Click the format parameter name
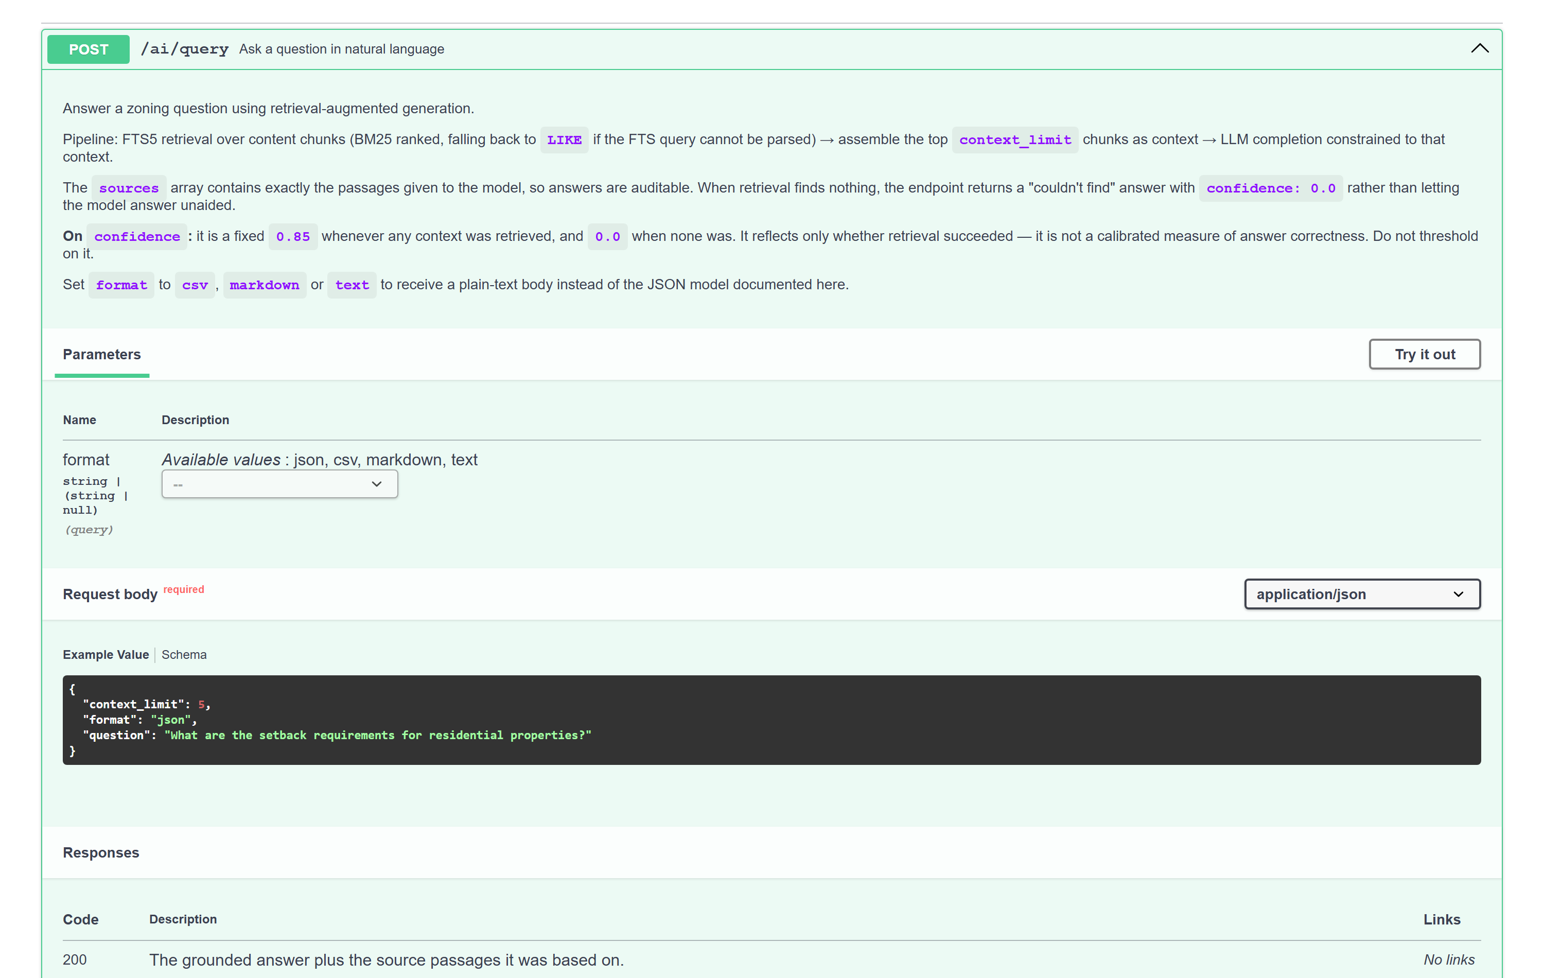Screen dimensions: 1544x978 pos(86,460)
